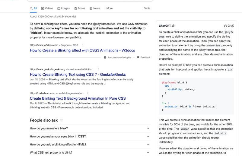Click the w3docs.com URL breadcrumb
The image size is (242, 156).
click(54, 45)
